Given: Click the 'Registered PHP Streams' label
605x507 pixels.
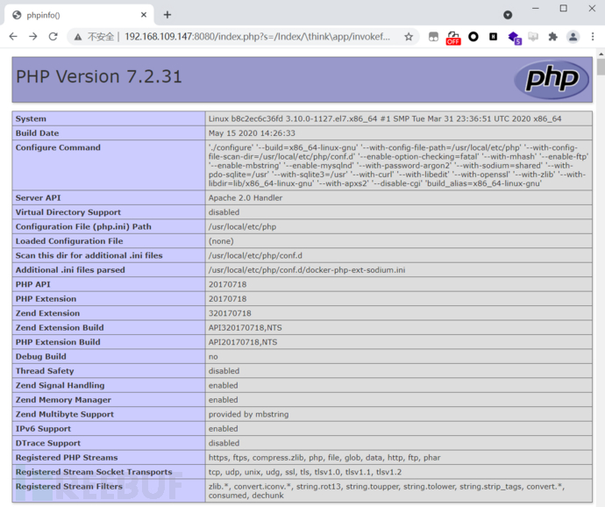Looking at the screenshot, I should (x=67, y=458).
